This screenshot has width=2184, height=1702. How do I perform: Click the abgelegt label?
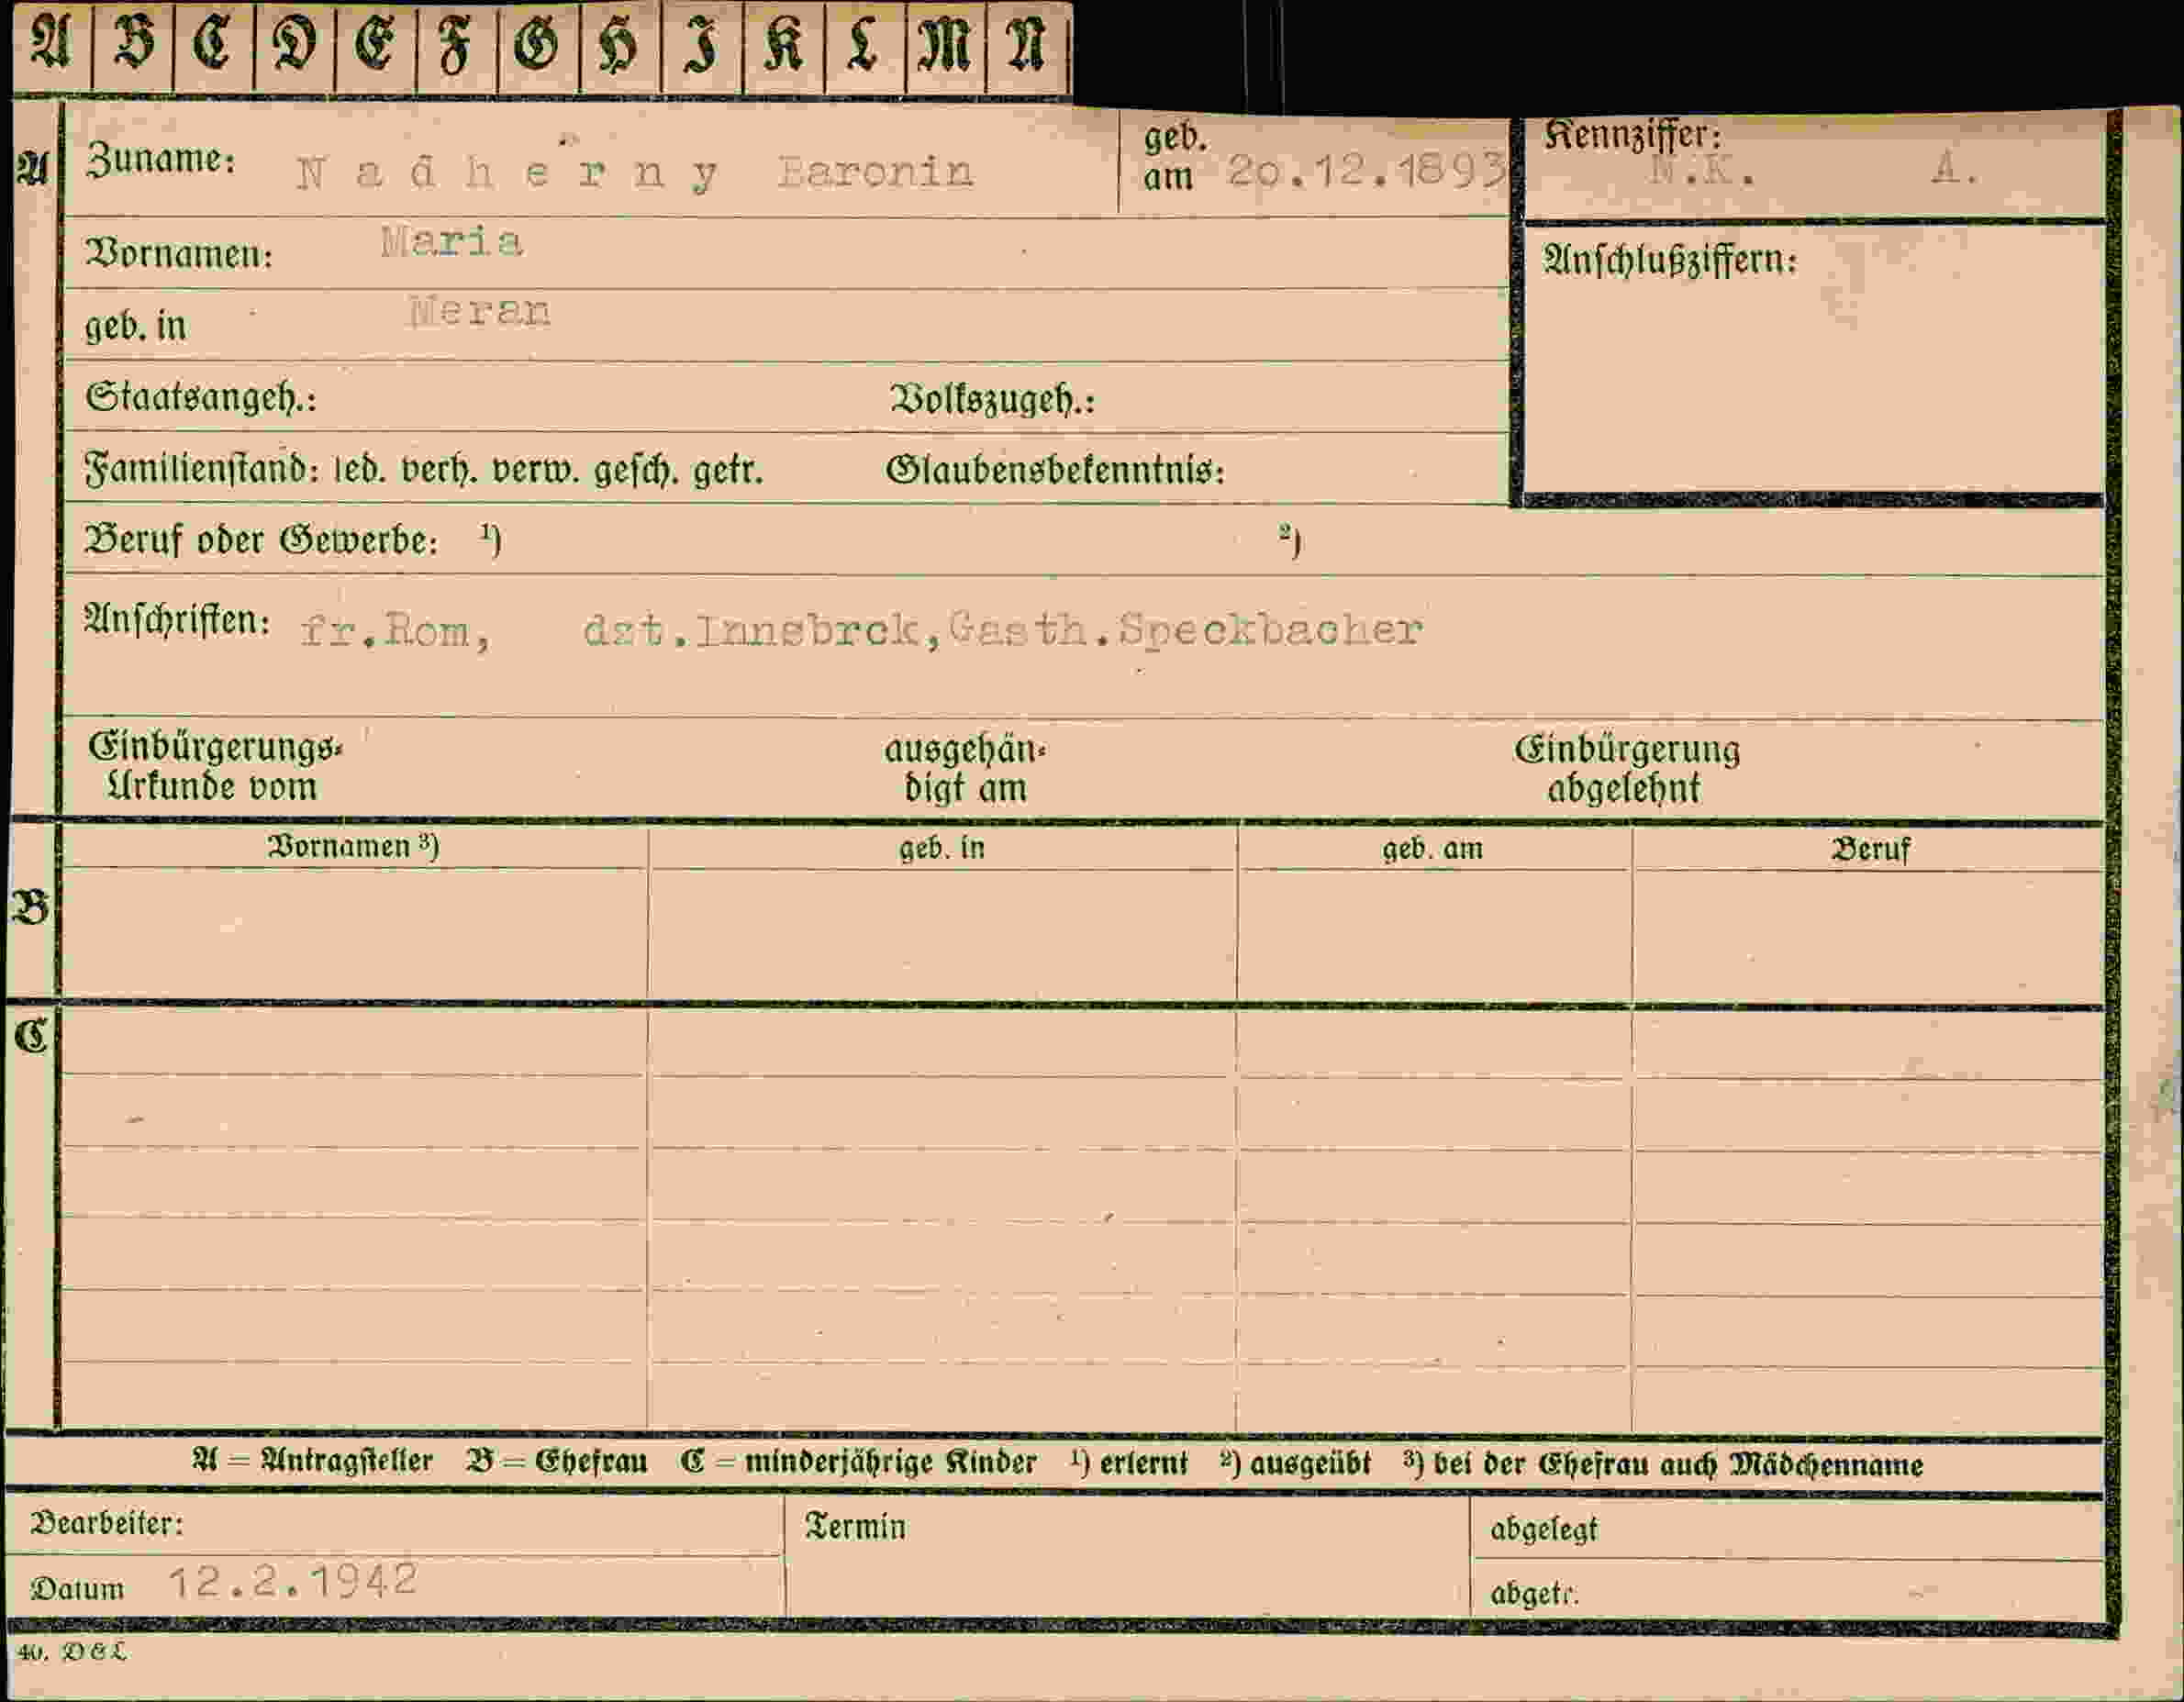pos(1544,1530)
